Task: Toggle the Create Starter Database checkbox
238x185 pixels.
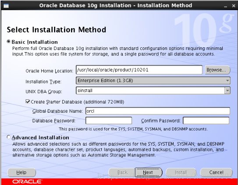Action: 28,102
